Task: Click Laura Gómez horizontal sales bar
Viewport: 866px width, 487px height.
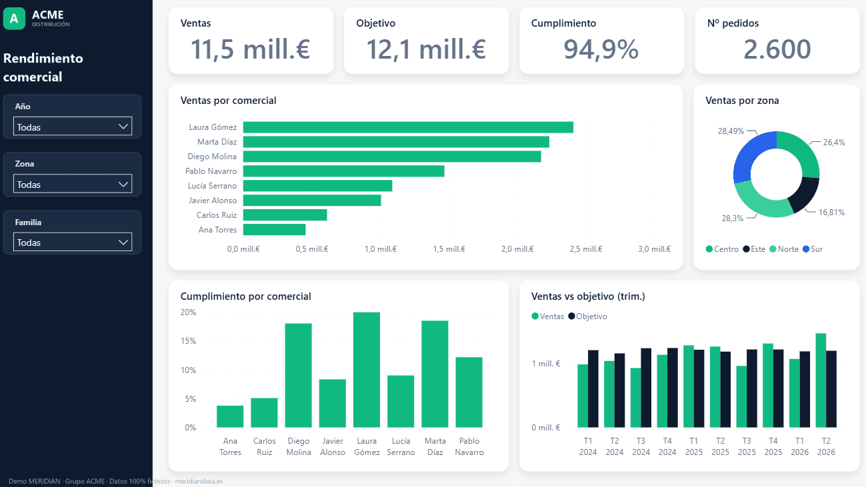Action: pyautogui.click(x=408, y=127)
